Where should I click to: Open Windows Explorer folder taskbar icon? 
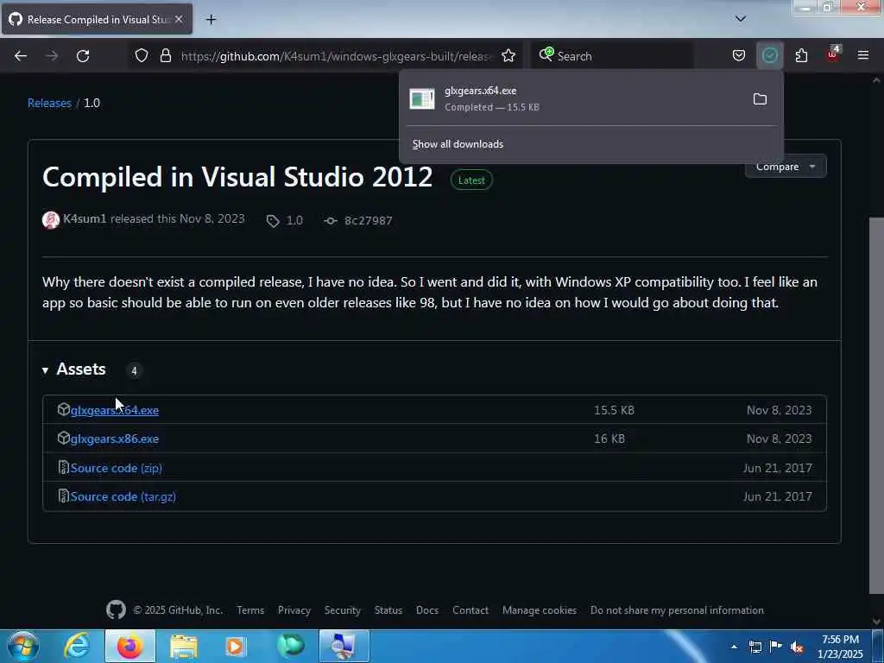click(x=184, y=646)
